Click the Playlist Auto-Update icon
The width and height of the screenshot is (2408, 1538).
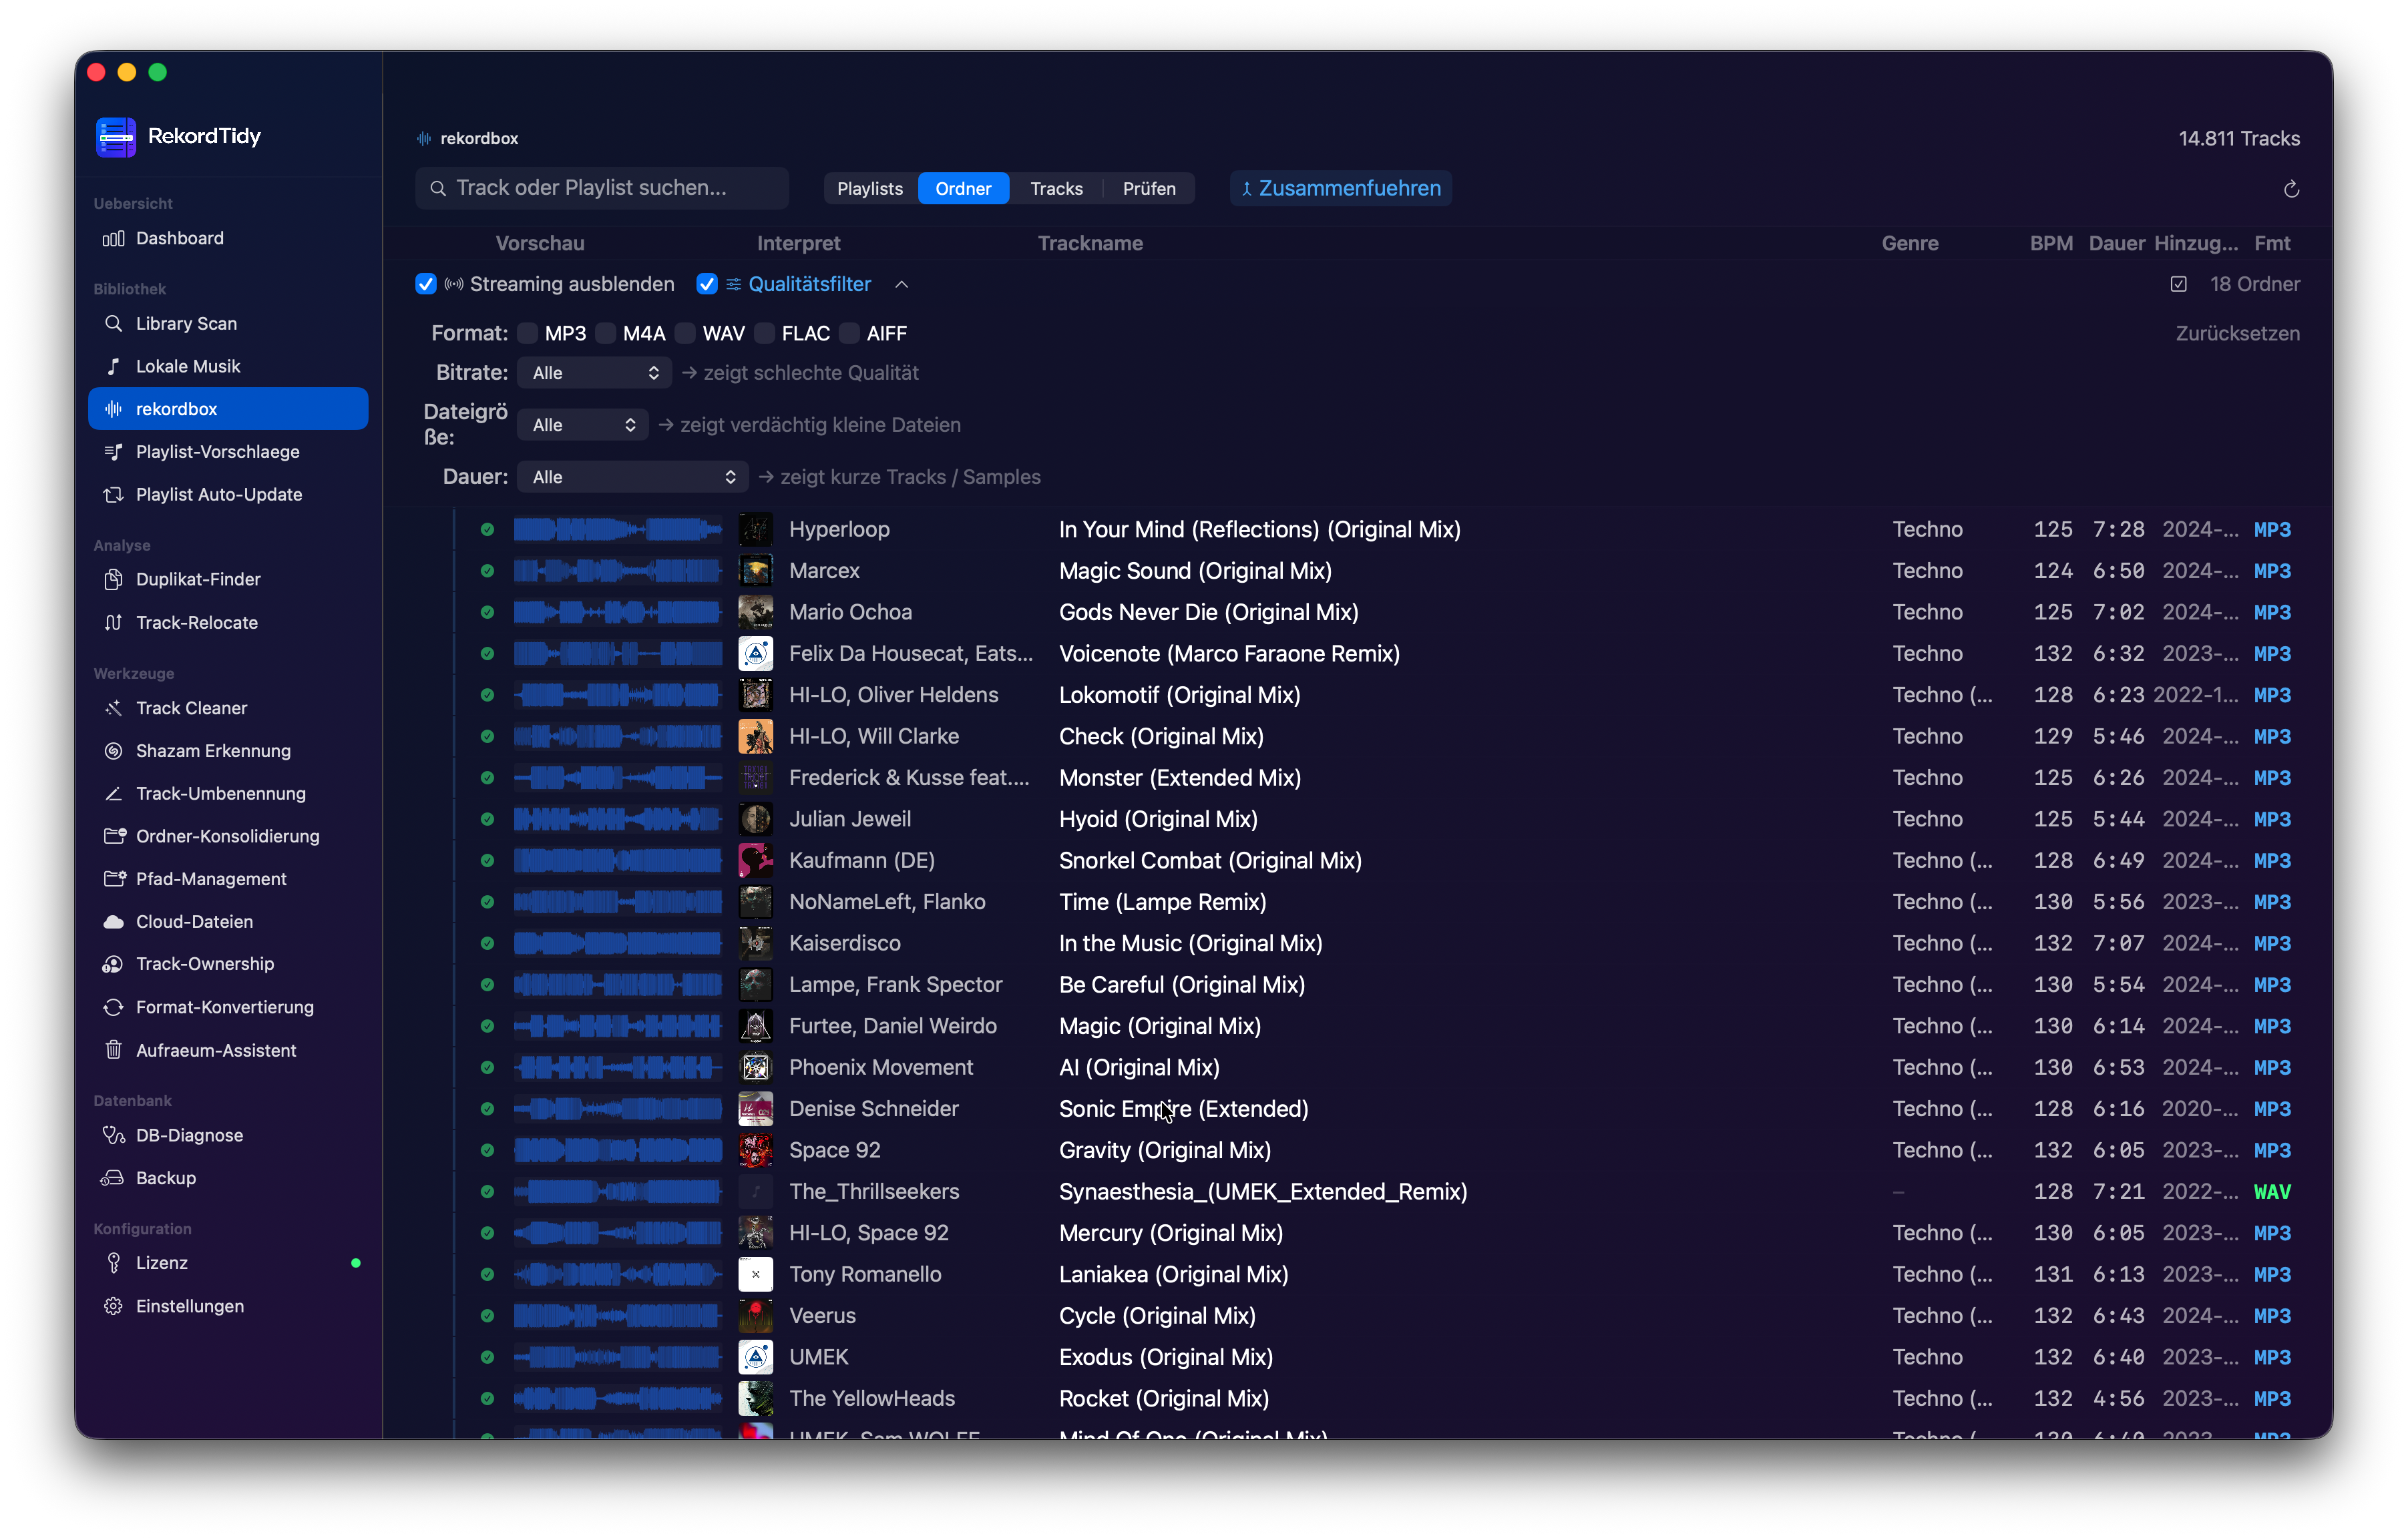tap(113, 495)
